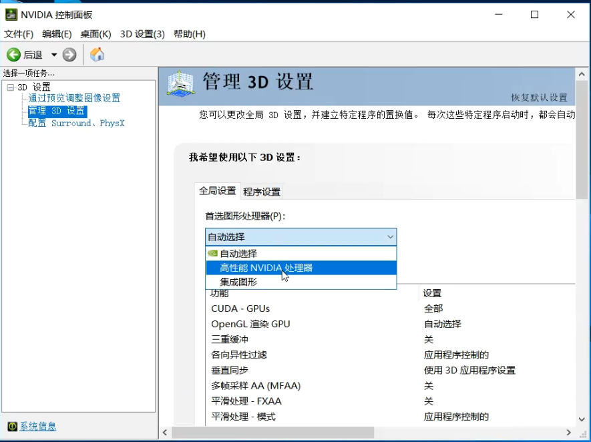Click the vertical scrollbar thumb
This screenshot has height=442, width=591.
pos(582,140)
